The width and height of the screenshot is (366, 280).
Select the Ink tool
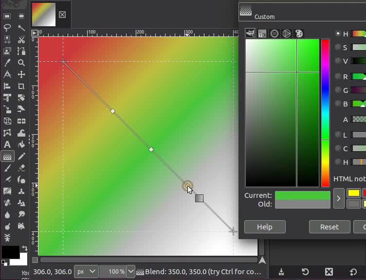tap(21, 179)
